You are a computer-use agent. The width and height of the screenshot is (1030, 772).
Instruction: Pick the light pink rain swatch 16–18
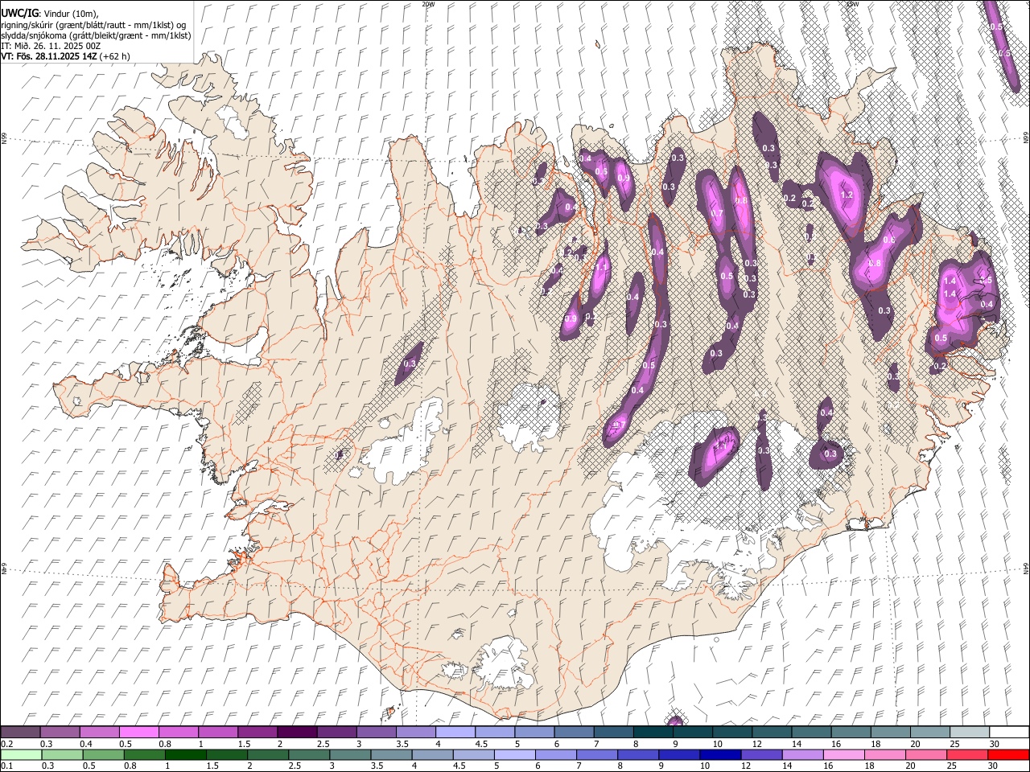click(843, 754)
